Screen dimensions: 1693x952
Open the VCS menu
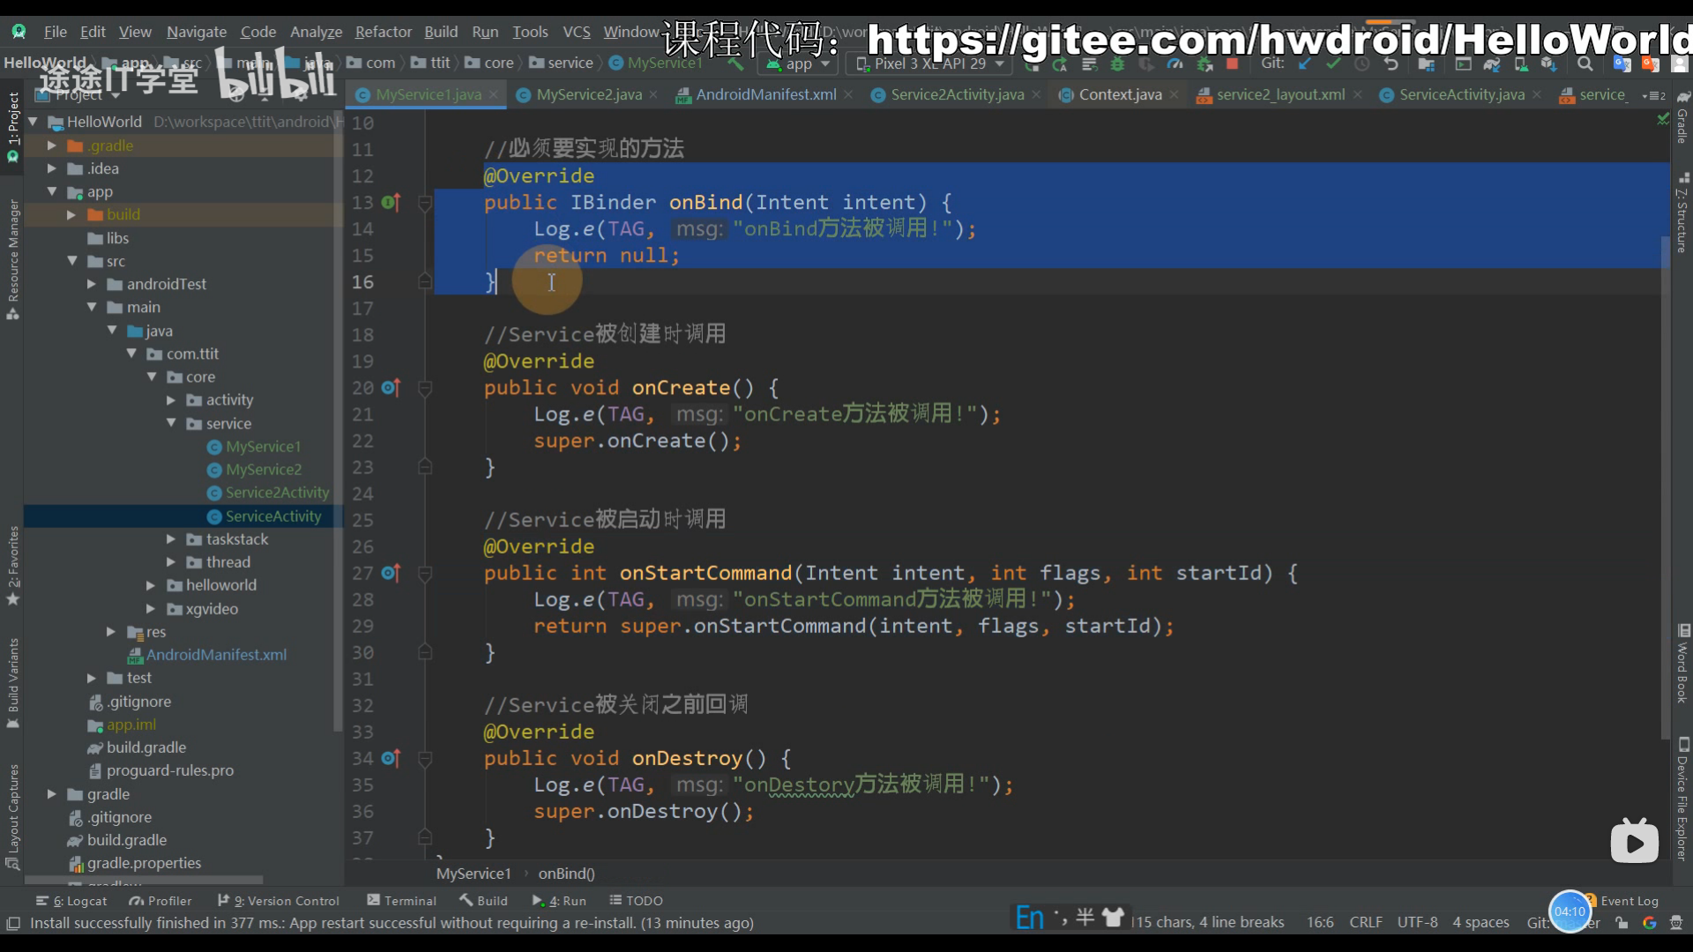[576, 32]
